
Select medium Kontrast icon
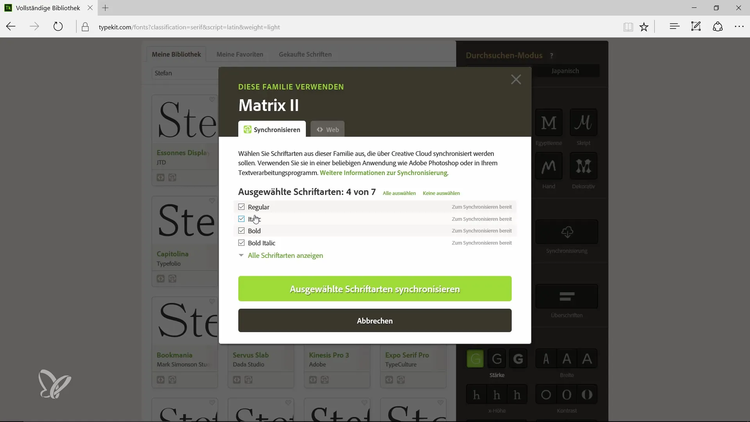coord(566,395)
